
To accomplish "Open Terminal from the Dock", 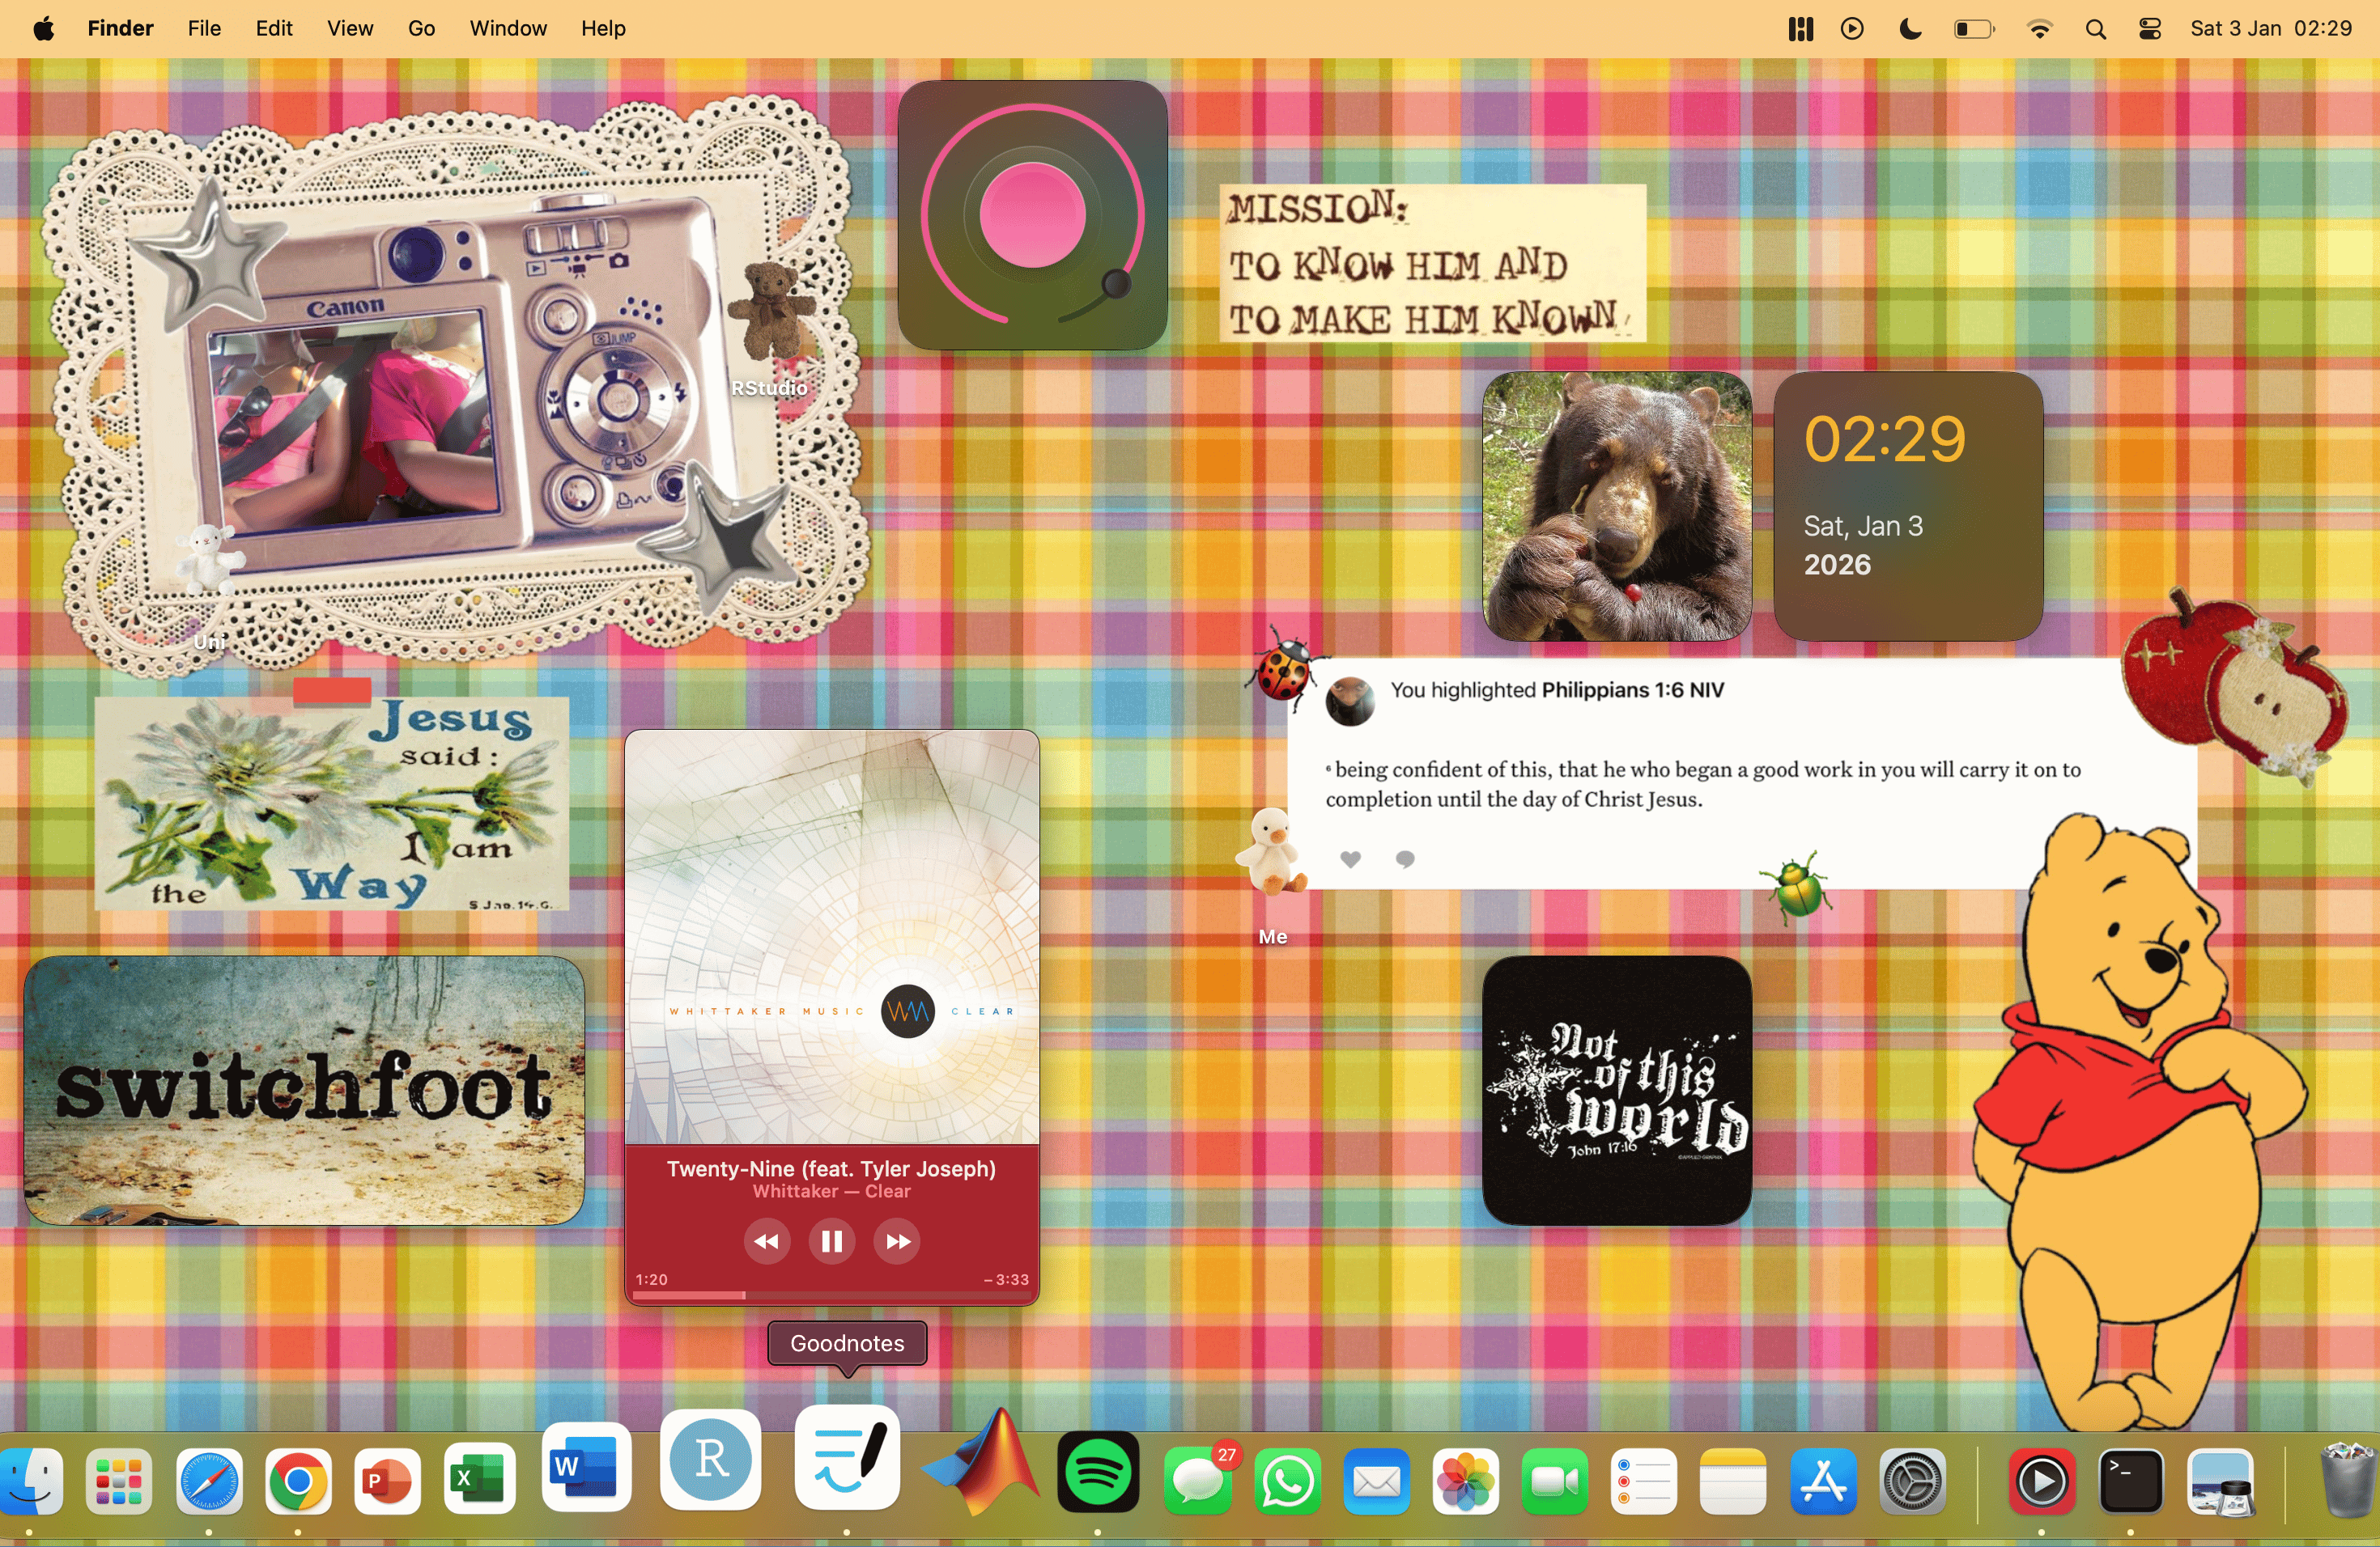I will [2130, 1480].
